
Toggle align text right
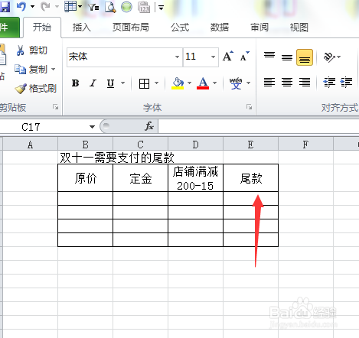click(x=305, y=83)
